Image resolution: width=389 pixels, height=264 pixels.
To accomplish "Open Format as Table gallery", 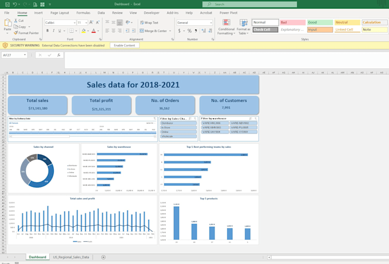I will pos(243,27).
